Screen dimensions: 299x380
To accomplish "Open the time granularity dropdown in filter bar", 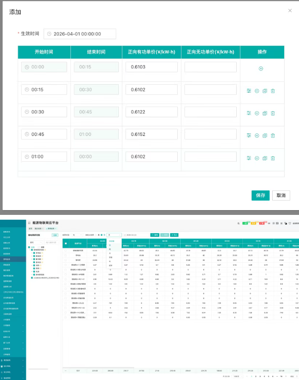I will 114,235.
